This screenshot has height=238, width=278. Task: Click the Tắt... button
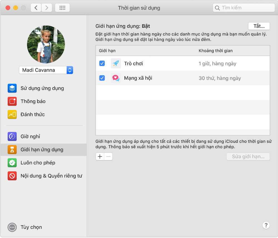pos(259,26)
